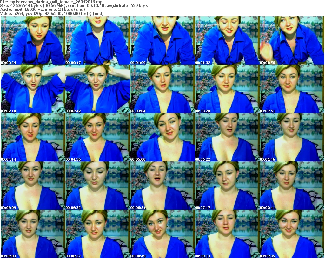
Task: Choose the frame marked 00:06:09
Action: (33, 185)
